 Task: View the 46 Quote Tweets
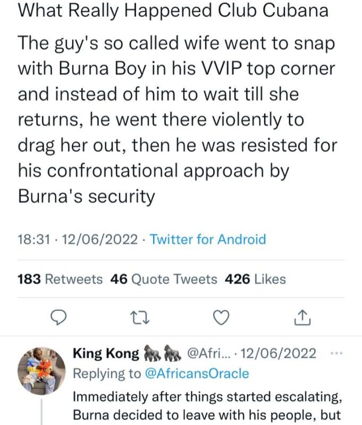[163, 279]
